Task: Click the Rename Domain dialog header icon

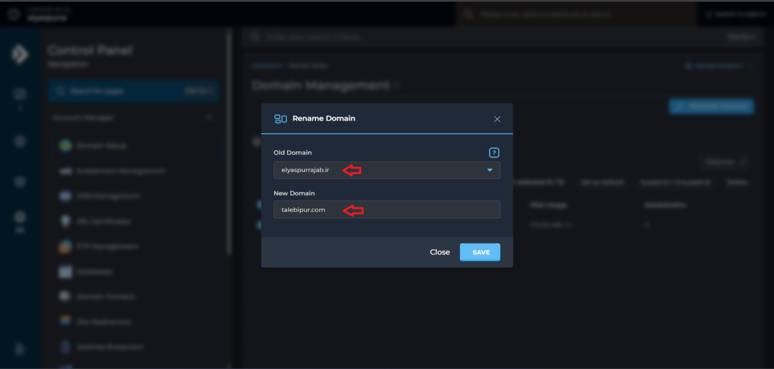Action: (281, 118)
